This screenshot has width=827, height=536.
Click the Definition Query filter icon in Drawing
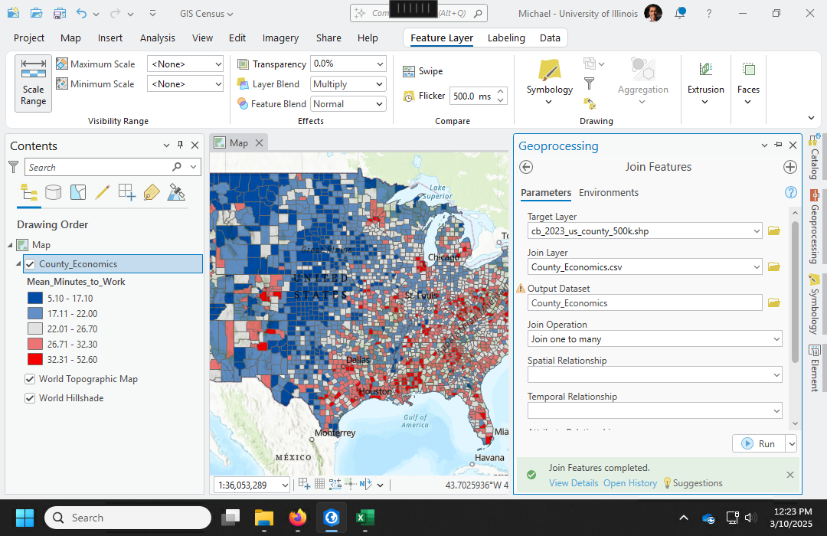[x=589, y=83]
